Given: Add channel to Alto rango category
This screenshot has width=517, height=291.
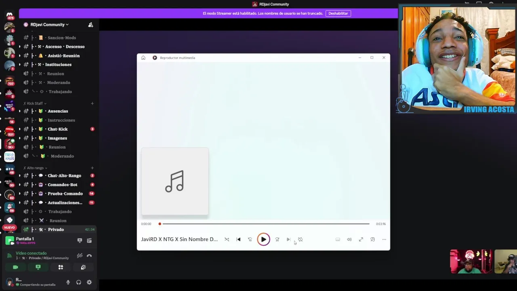Looking at the screenshot, I should tap(92, 168).
